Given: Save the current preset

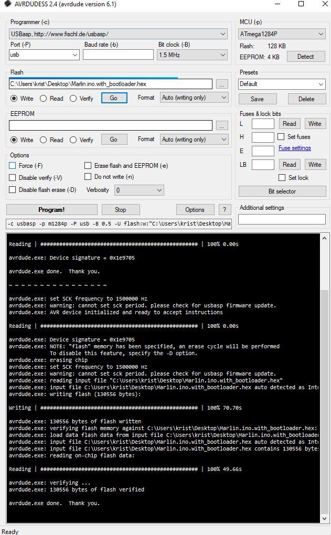Looking at the screenshot, I should [257, 99].
